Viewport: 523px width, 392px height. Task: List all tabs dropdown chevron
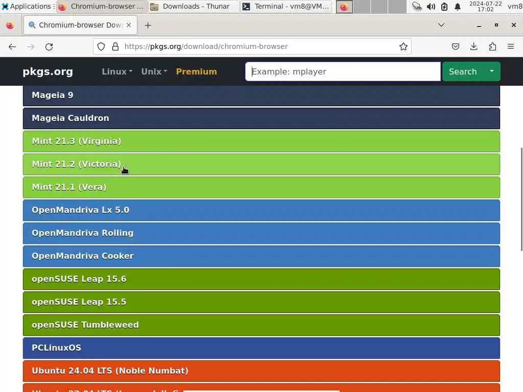[x=441, y=25]
